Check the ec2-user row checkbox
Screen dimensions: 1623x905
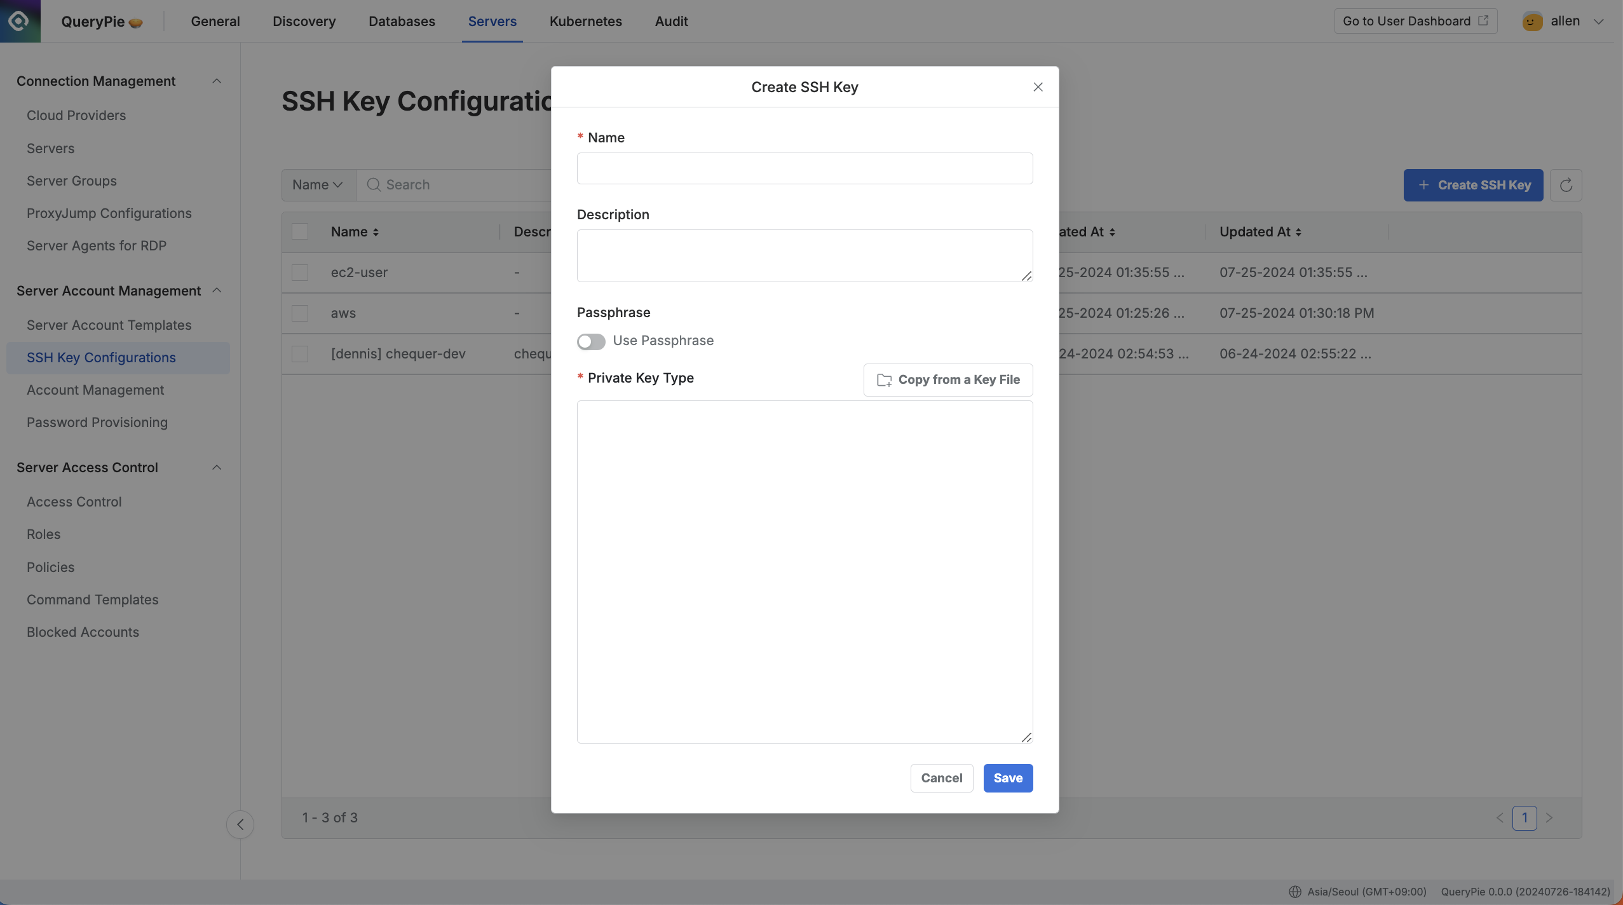click(300, 273)
